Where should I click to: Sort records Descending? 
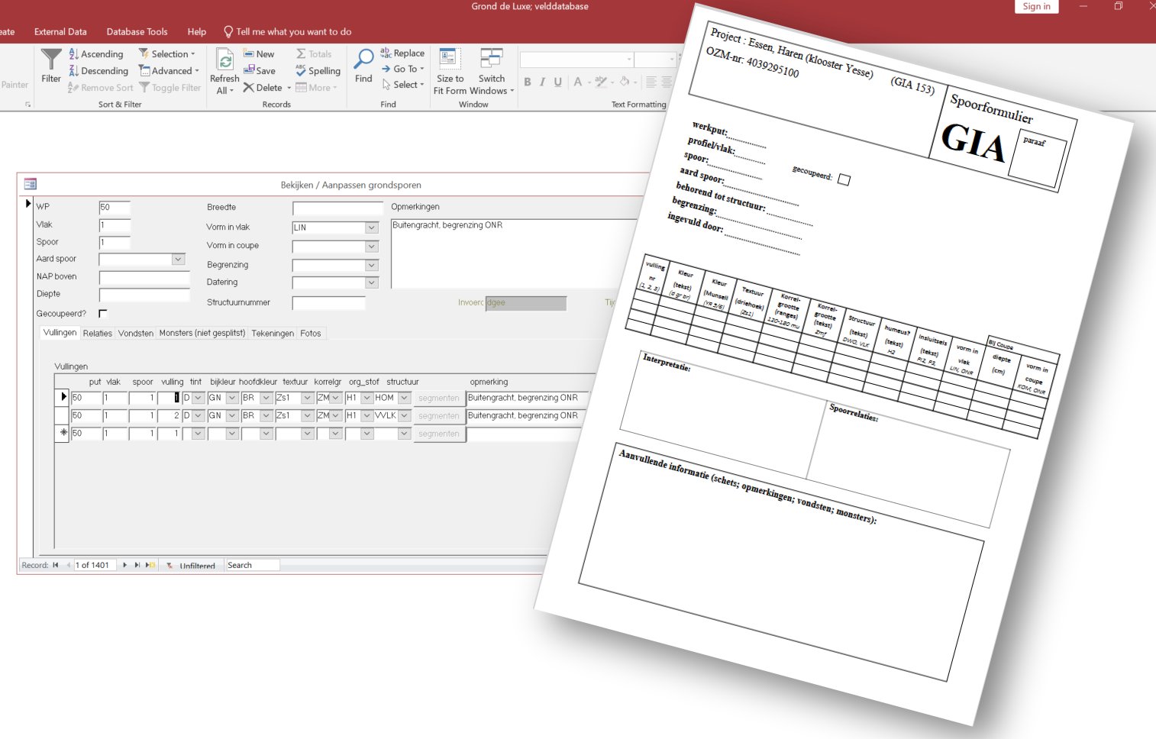click(98, 71)
